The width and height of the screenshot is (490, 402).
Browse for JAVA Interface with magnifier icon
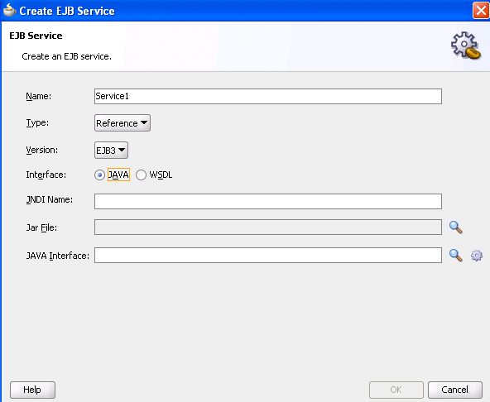pos(455,256)
